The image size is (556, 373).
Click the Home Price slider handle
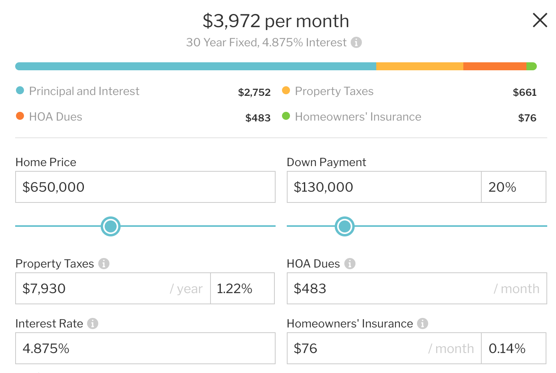point(111,226)
